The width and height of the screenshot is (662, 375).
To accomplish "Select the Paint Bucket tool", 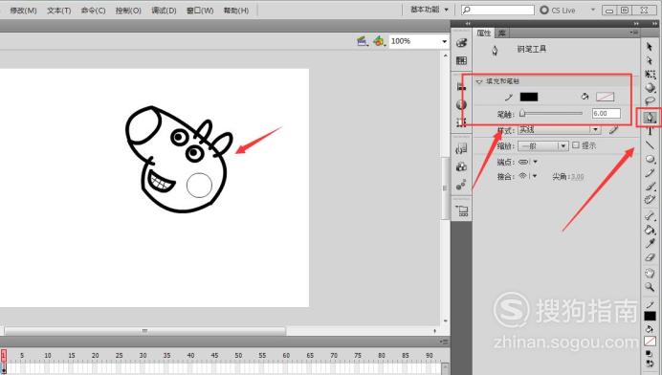I will pos(650,230).
